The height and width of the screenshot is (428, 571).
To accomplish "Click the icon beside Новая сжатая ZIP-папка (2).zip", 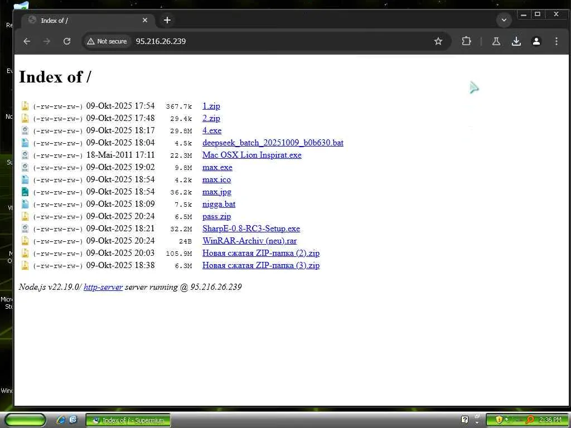I will pos(25,253).
